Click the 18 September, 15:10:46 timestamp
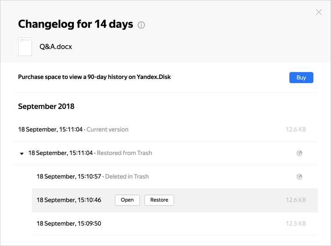Viewport: 331px width, 246px height. [69, 200]
